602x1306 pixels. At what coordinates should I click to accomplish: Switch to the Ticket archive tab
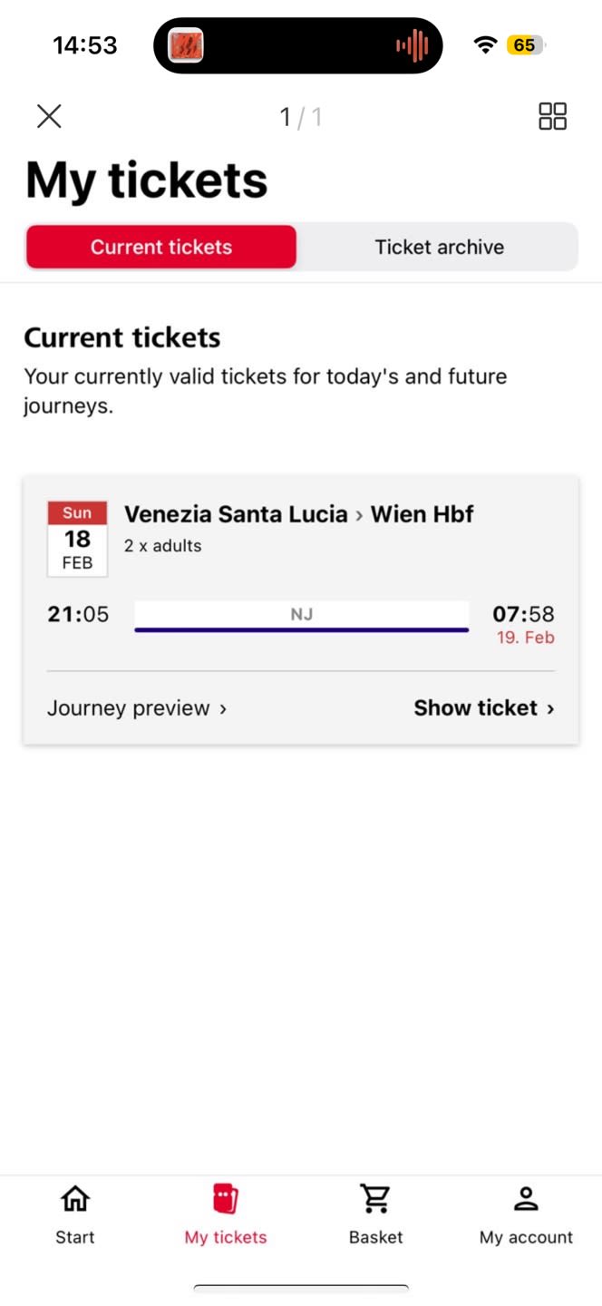tap(439, 247)
